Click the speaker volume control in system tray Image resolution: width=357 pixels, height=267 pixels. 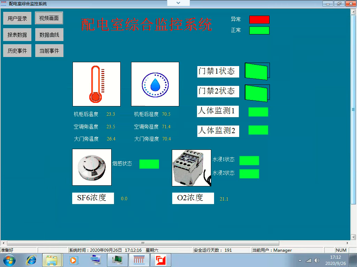coord(317,260)
